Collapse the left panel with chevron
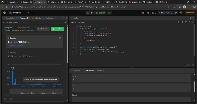The height and width of the screenshot is (104, 197). (x=66, y=18)
